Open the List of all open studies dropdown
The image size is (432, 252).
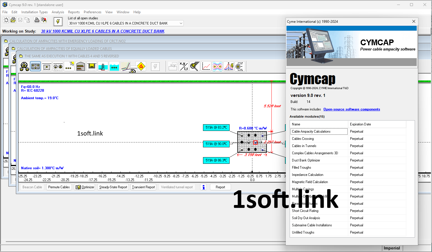coord(126,23)
